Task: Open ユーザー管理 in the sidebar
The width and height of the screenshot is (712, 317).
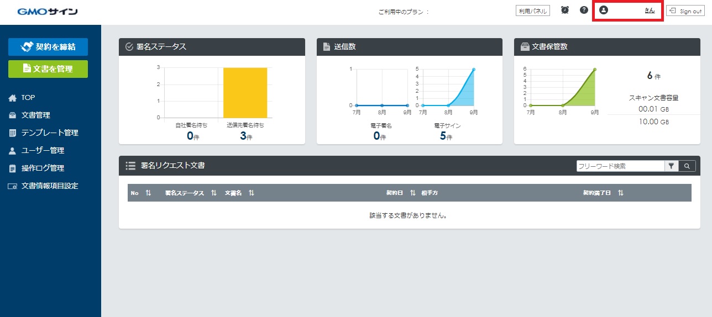Action: click(43, 151)
